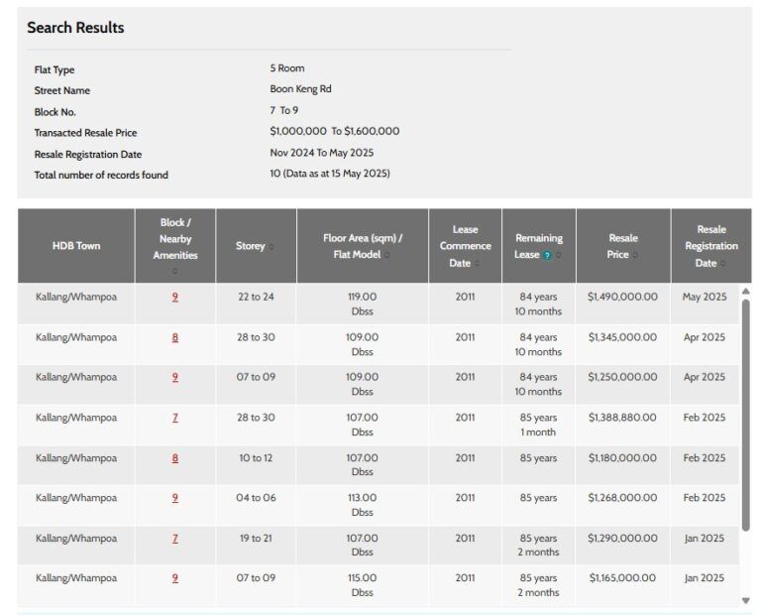Image resolution: width=761 pixels, height=615 pixels.
Task: Open Block 9 link for $1,490,000 flat
Action: (x=175, y=297)
